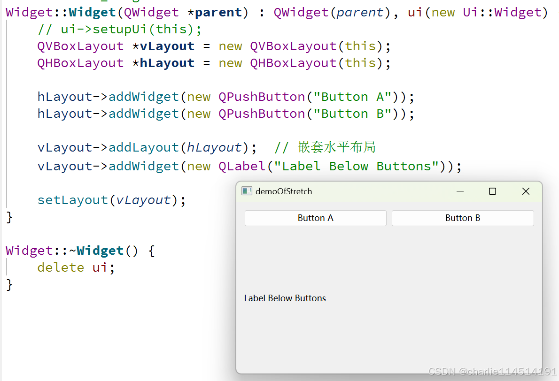Click the demoOfStretch window title text
This screenshot has height=381, width=559.
pyautogui.click(x=284, y=191)
